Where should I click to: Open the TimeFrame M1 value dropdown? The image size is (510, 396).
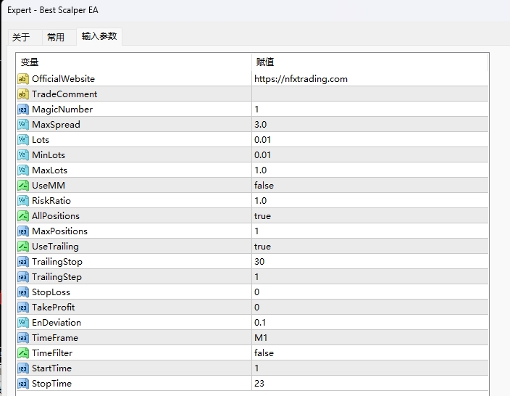tap(262, 338)
